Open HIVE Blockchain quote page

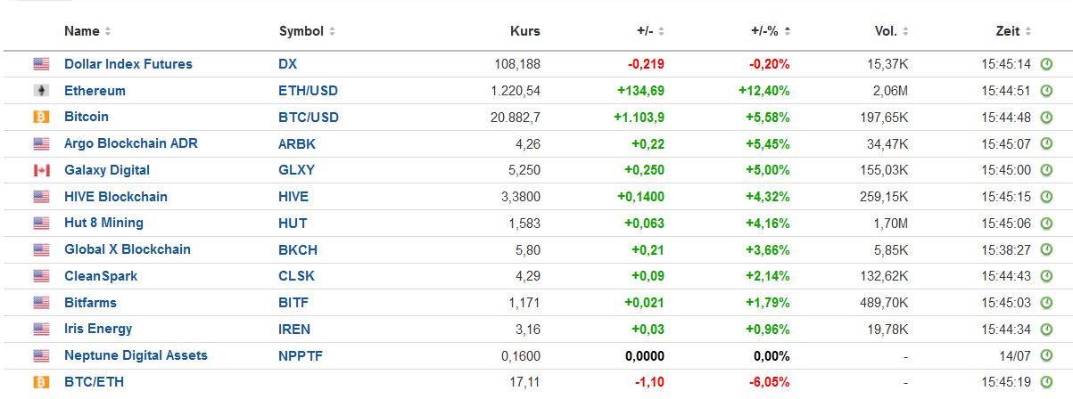[115, 197]
